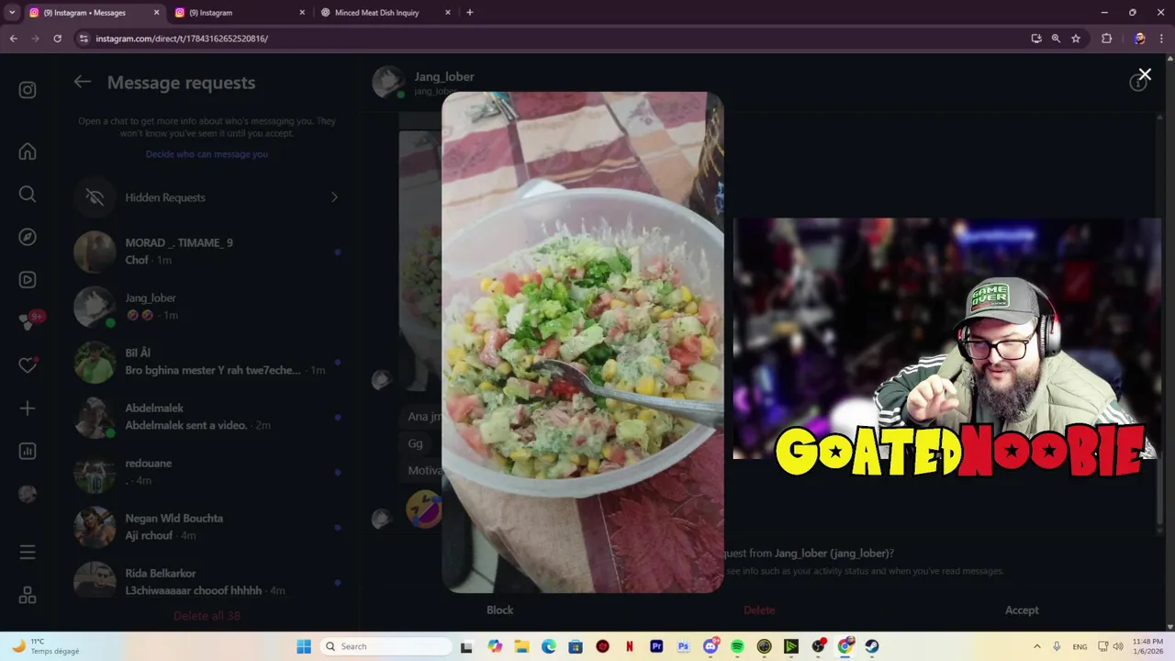Open Abdelmalek sent a video request
The image size is (1175, 661).
[207, 416]
